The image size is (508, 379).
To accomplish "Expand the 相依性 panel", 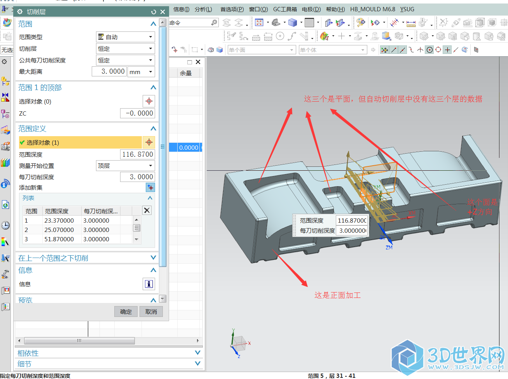I will (197, 353).
